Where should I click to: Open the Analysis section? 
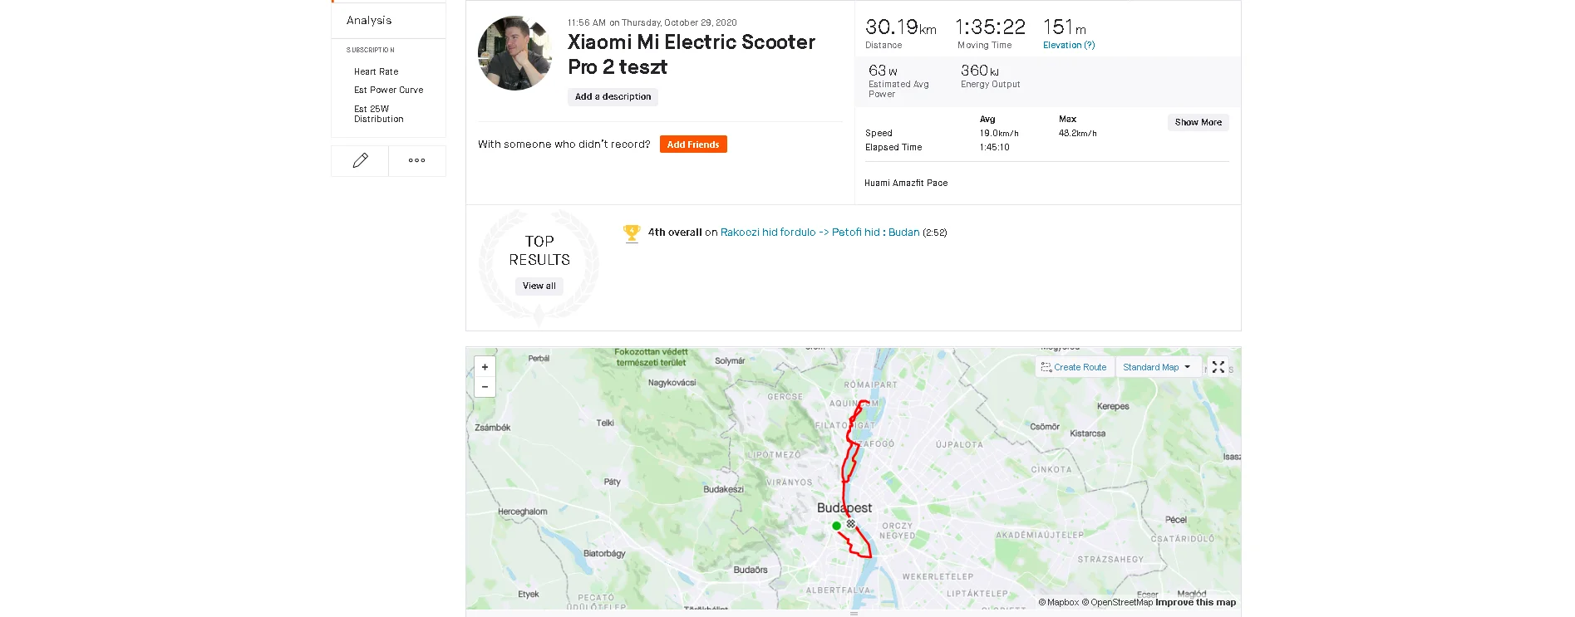tap(369, 21)
